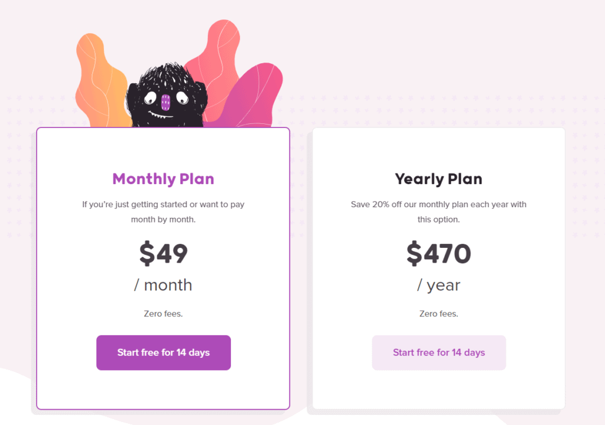605x425 pixels.
Task: Click the $470 yearly price
Action: (438, 254)
